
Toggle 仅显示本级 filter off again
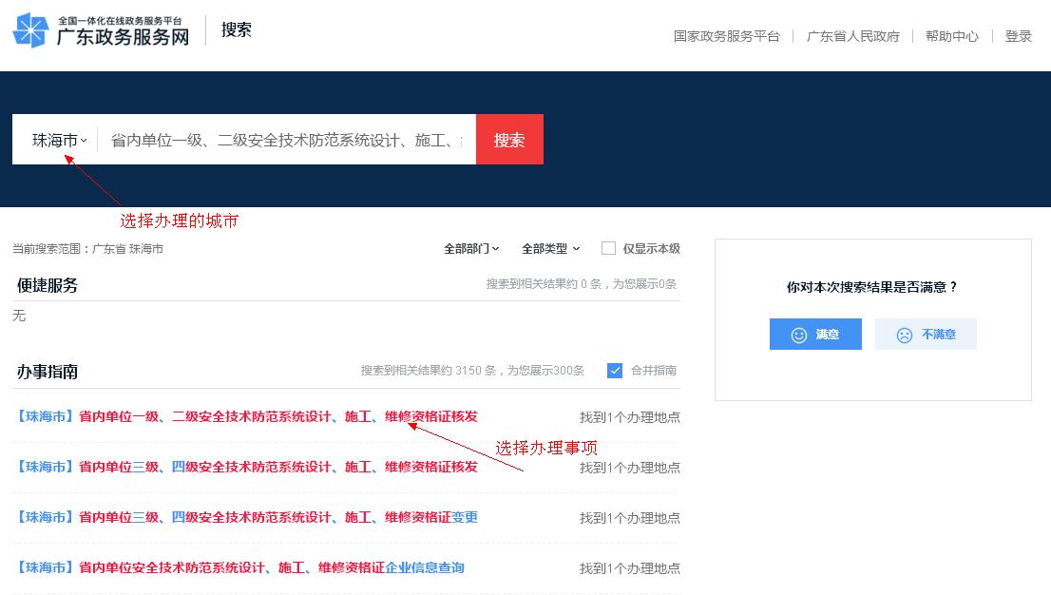point(608,248)
